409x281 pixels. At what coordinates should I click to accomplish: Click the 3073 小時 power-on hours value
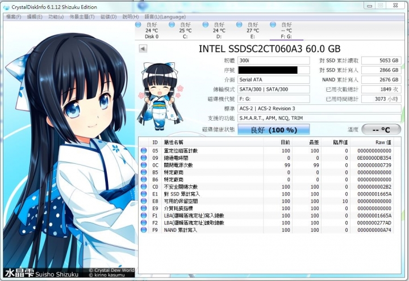click(x=381, y=99)
